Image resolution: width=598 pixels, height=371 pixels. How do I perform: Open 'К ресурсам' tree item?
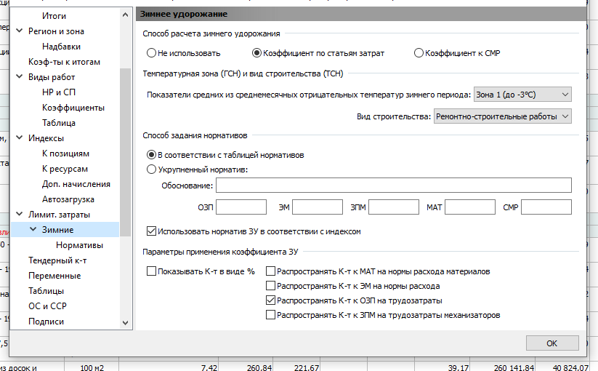(x=65, y=168)
